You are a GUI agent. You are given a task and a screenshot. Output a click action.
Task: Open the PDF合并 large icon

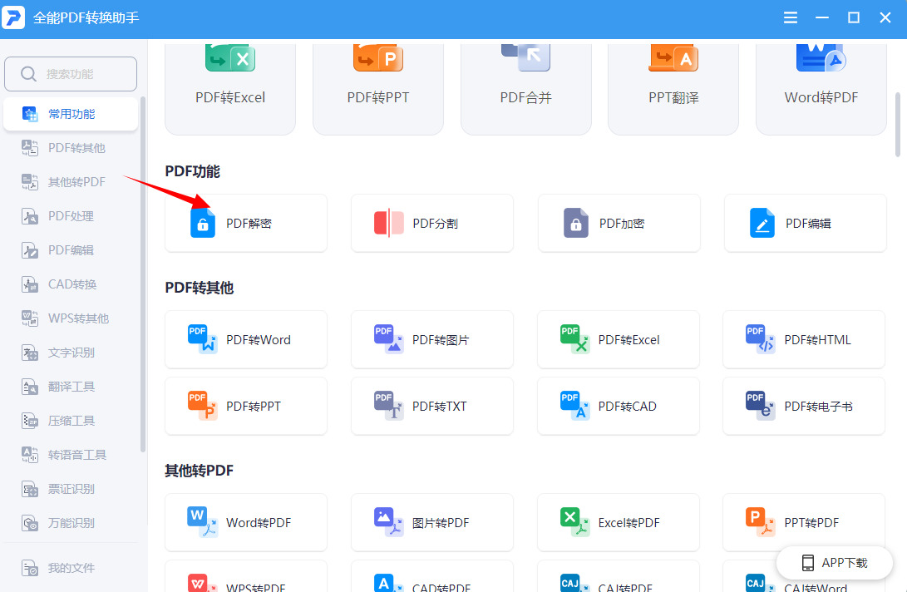click(x=525, y=58)
